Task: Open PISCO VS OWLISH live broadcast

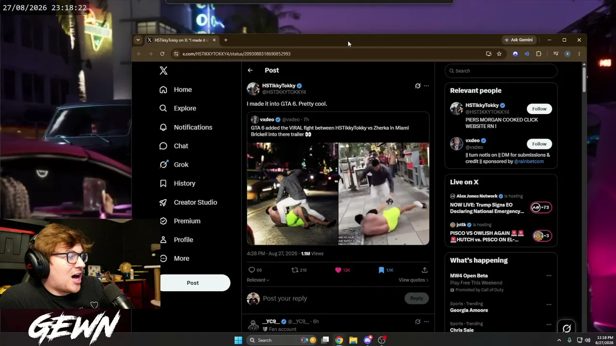Action: (x=501, y=233)
